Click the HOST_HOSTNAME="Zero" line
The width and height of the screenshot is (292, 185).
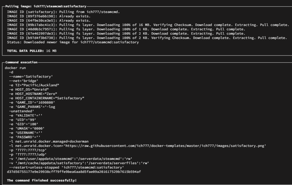coord(33,94)
